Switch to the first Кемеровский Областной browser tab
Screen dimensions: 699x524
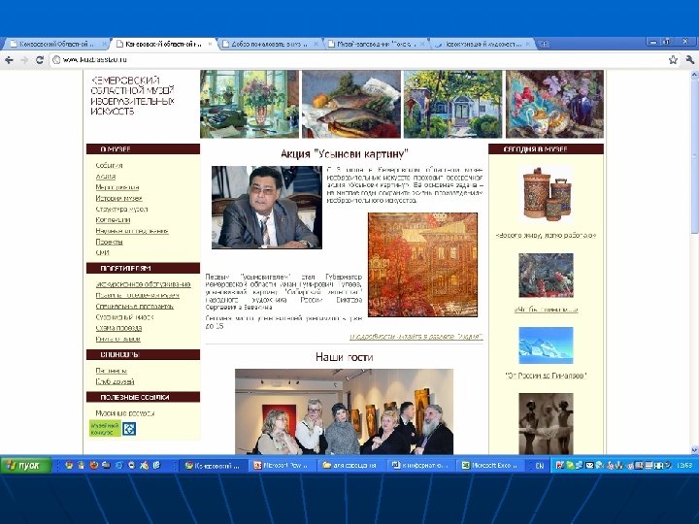point(56,44)
